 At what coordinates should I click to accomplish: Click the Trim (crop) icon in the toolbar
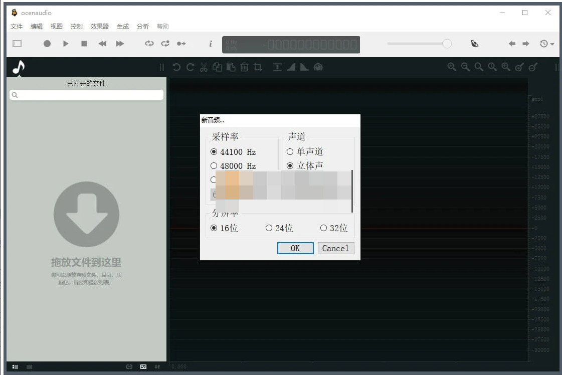pyautogui.click(x=257, y=67)
